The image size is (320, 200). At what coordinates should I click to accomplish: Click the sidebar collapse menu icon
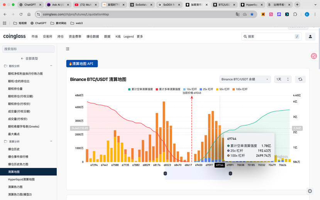pos(68,49)
